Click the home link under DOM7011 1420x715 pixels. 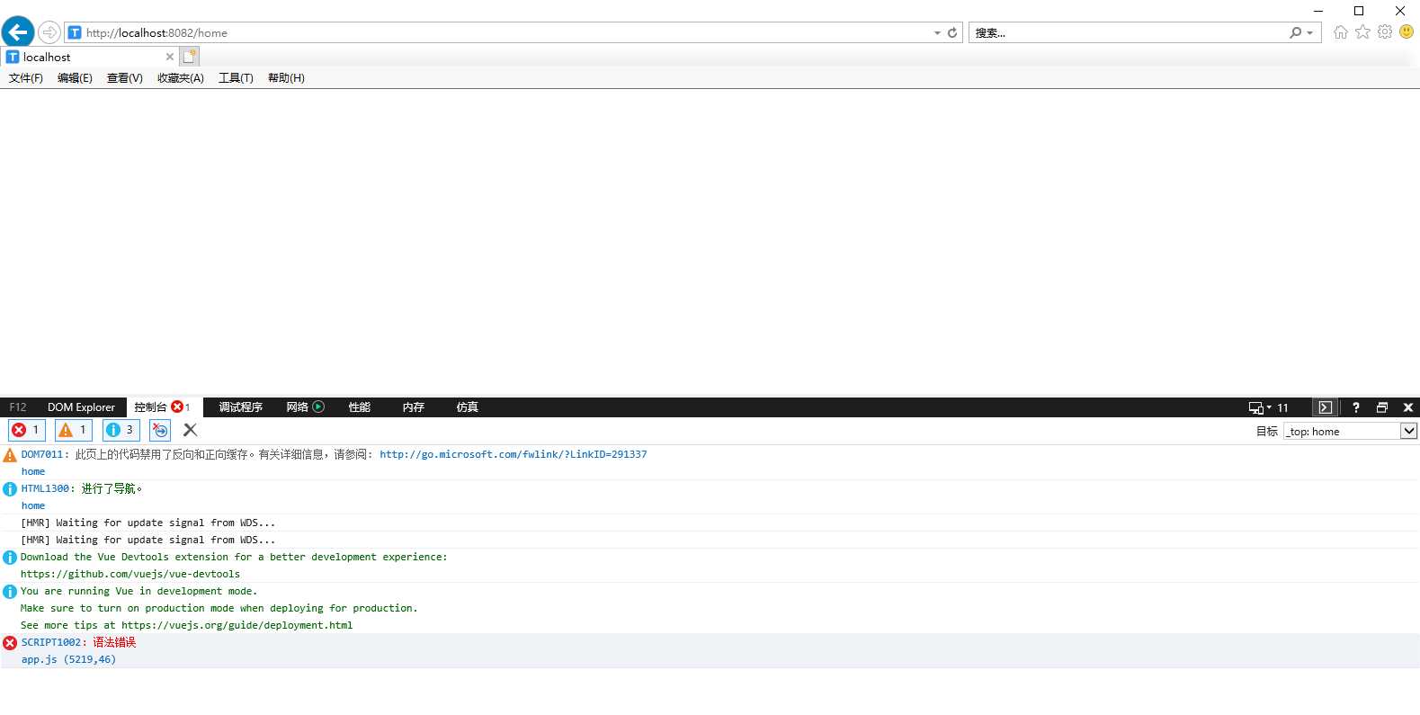(x=33, y=471)
